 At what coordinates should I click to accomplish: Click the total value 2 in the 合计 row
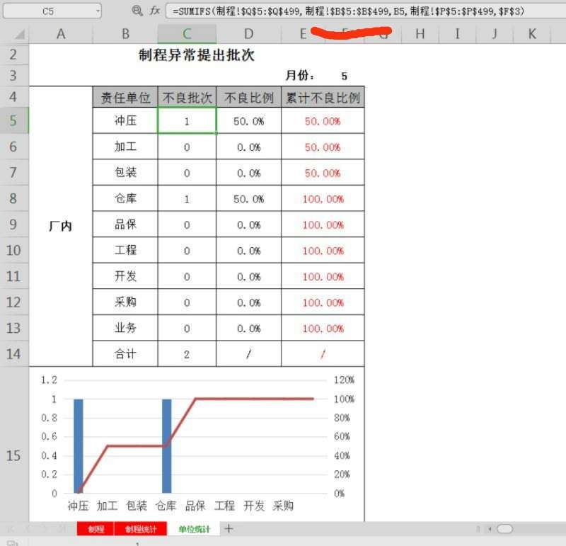(x=187, y=354)
